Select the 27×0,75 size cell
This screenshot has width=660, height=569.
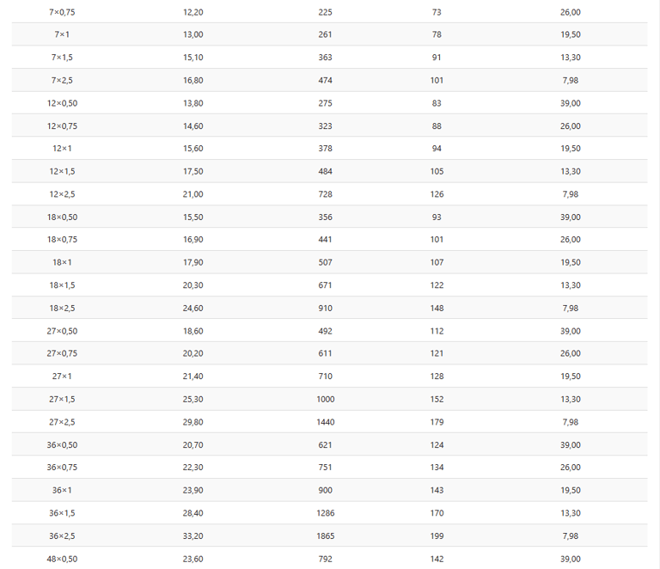[62, 353]
